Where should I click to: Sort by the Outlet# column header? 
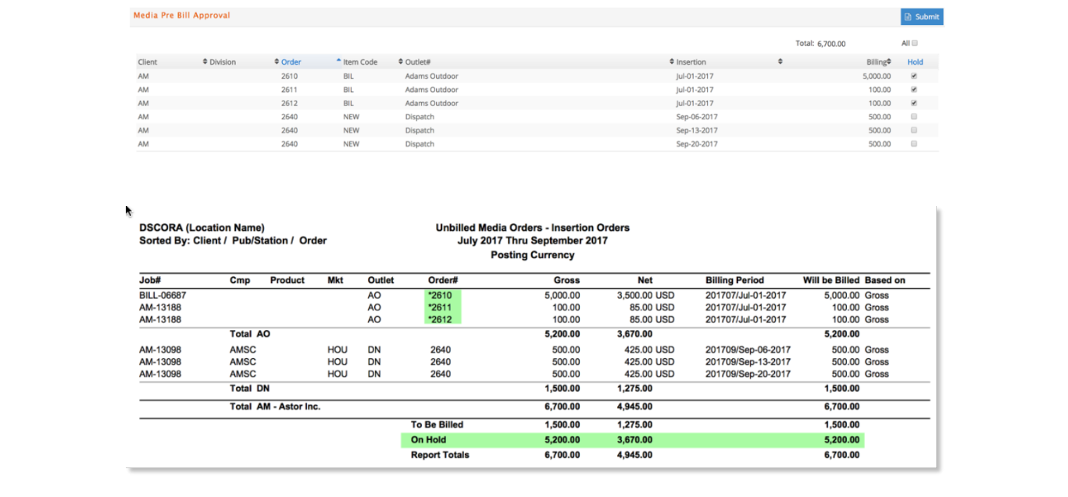coord(418,62)
